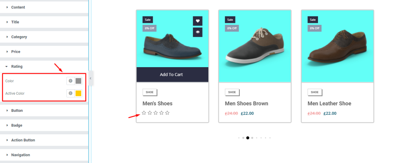
Task: Select the active black carousel pagination dot
Action: (248, 138)
